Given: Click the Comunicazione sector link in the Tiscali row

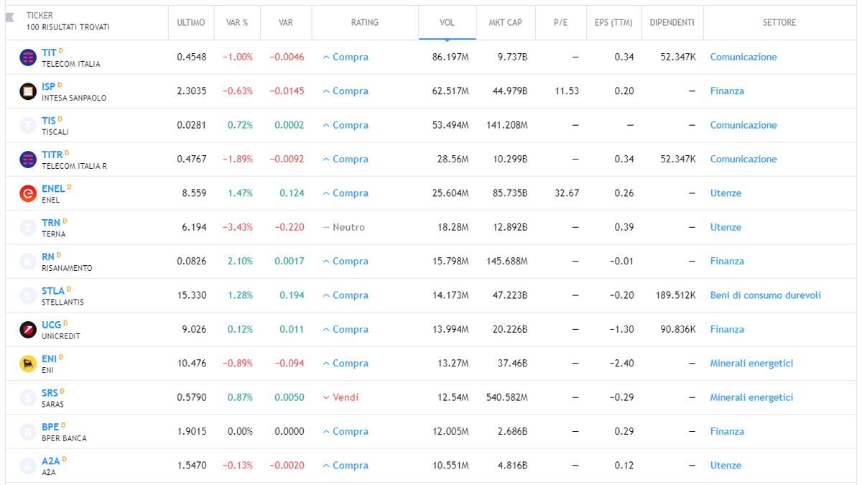Looking at the screenshot, I should point(743,125).
